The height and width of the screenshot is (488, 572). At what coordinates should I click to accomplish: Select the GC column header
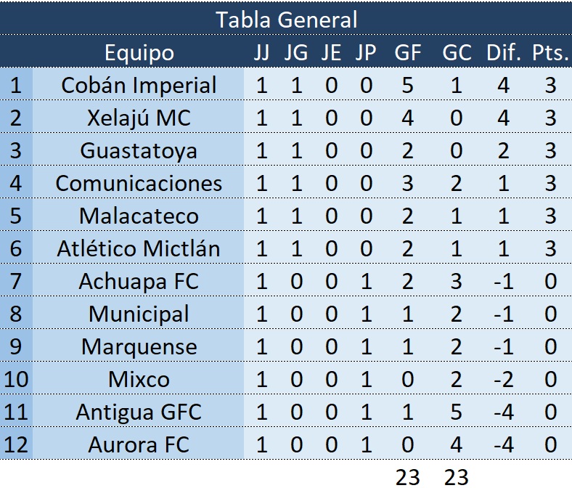(456, 52)
